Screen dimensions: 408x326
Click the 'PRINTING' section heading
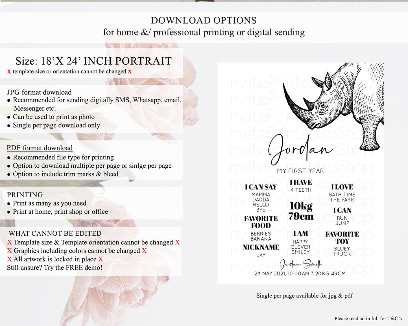click(x=25, y=195)
